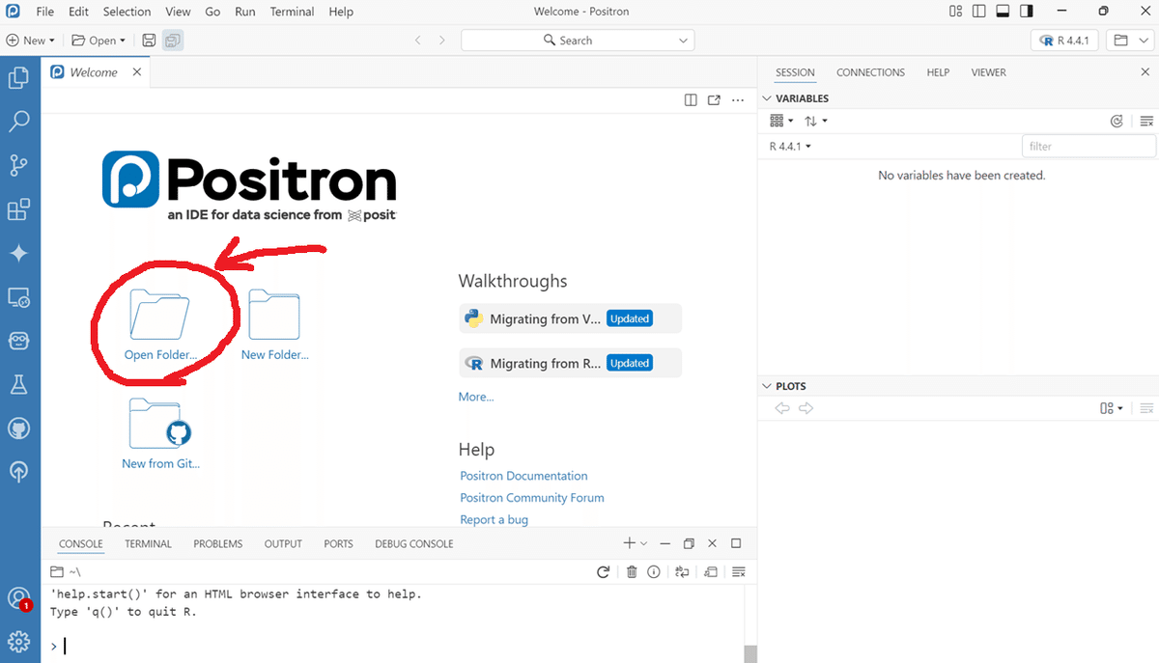Switch to the CONNECTIONS tab
1159x663 pixels.
coord(870,72)
